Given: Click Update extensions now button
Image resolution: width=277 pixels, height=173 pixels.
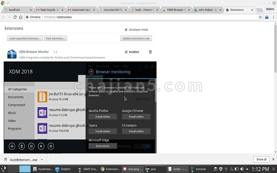Looking at the screenshot, I should tap(136, 38).
